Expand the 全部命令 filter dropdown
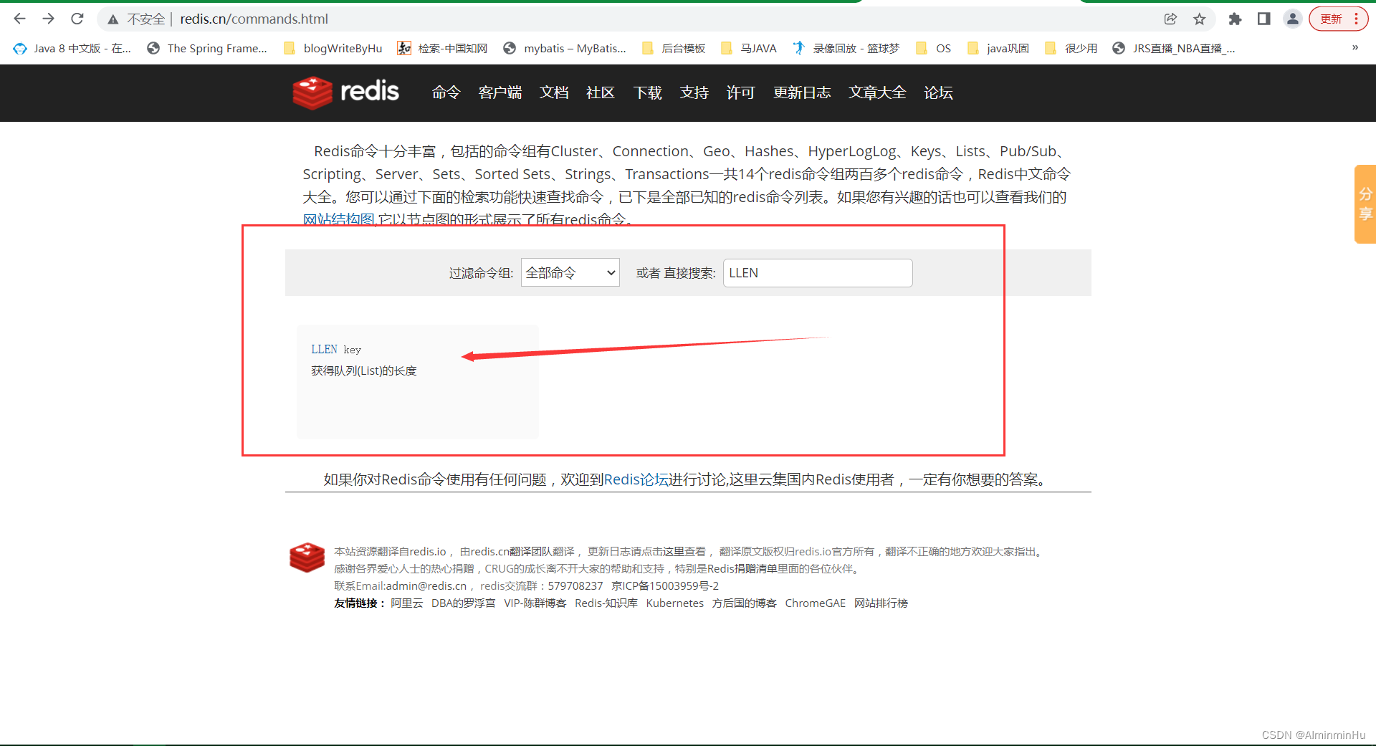The width and height of the screenshot is (1376, 746). coord(570,272)
